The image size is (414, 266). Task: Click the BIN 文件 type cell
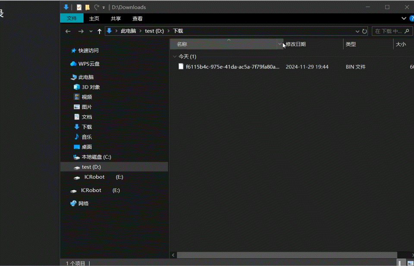coord(356,67)
